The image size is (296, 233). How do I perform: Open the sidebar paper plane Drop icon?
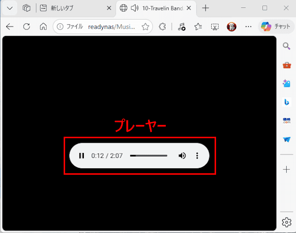pos(287,140)
